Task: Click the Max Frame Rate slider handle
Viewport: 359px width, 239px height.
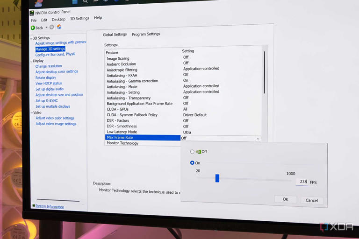Action: [217, 178]
